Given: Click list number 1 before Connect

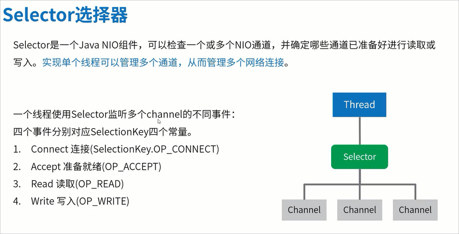Looking at the screenshot, I should [17, 149].
